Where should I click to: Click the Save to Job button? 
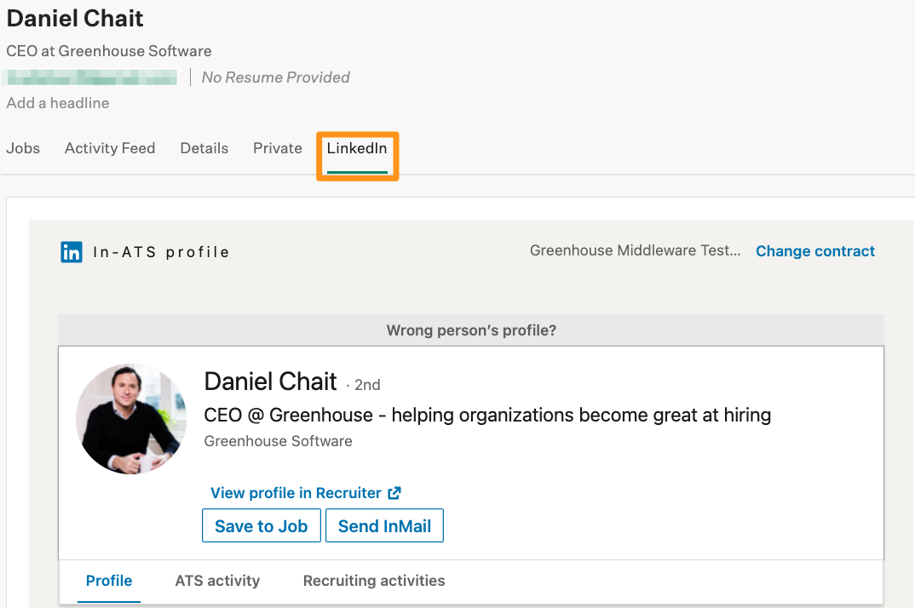(262, 525)
